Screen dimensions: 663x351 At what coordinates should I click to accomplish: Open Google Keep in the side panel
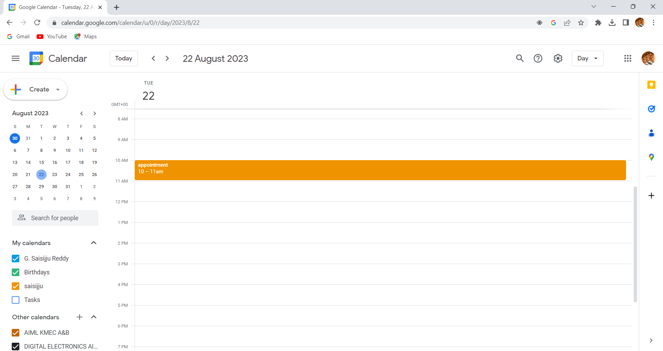[652, 85]
